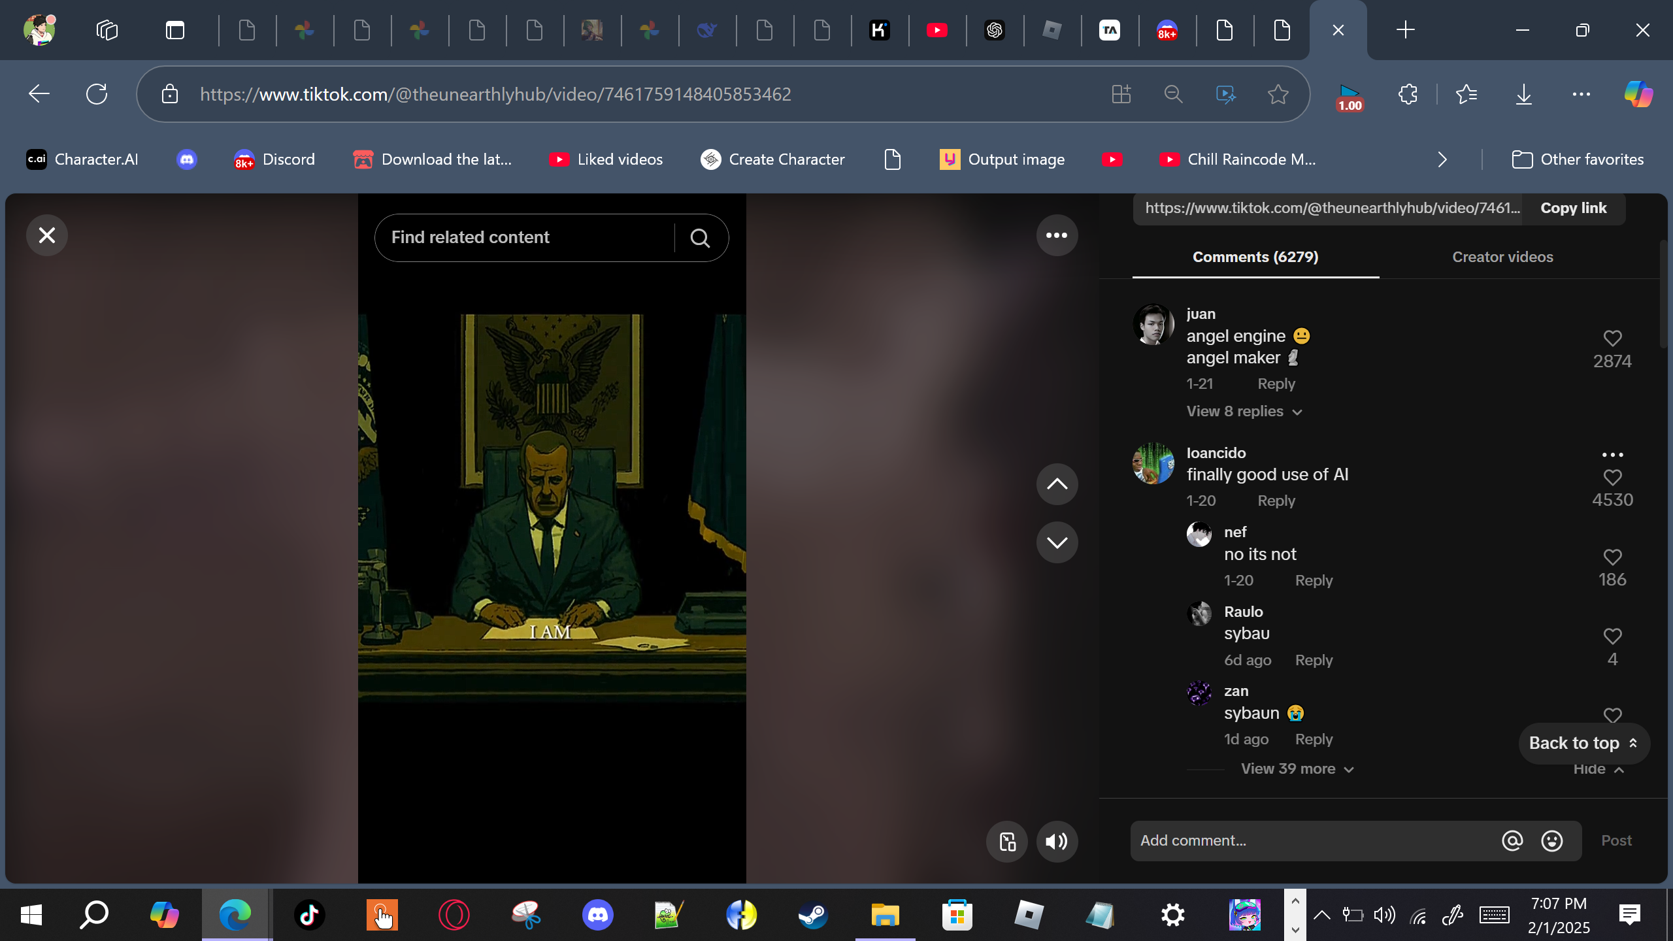Select the Comments (6279) tab
Screen dimensions: 1673x941
[1255, 257]
